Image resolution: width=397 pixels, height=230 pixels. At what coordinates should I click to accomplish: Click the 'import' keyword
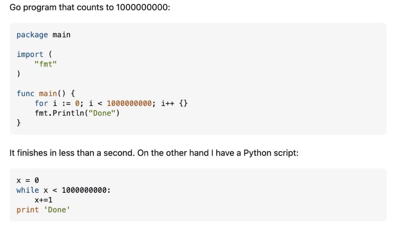point(30,54)
